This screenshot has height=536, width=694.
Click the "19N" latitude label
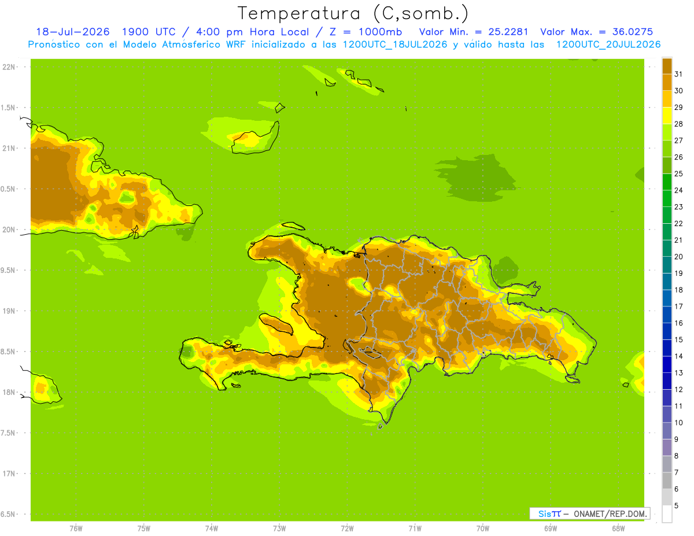(x=8, y=311)
